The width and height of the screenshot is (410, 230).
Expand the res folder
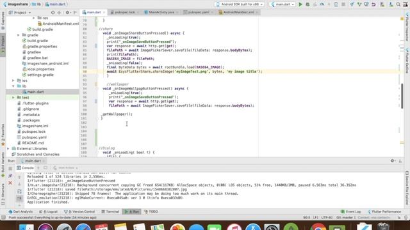pyautogui.click(x=34, y=18)
